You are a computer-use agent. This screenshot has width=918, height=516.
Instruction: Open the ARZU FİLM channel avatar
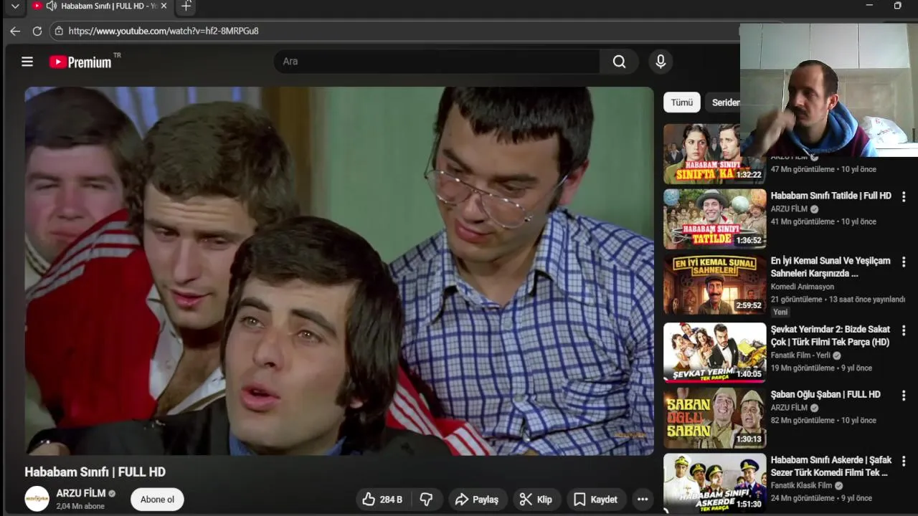tap(37, 499)
